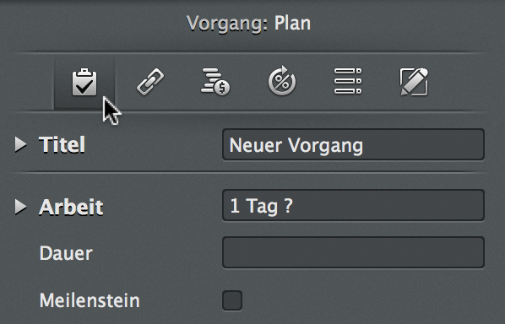Click the question mark in the Arbeit field
The width and height of the screenshot is (505, 324).
pos(289,205)
